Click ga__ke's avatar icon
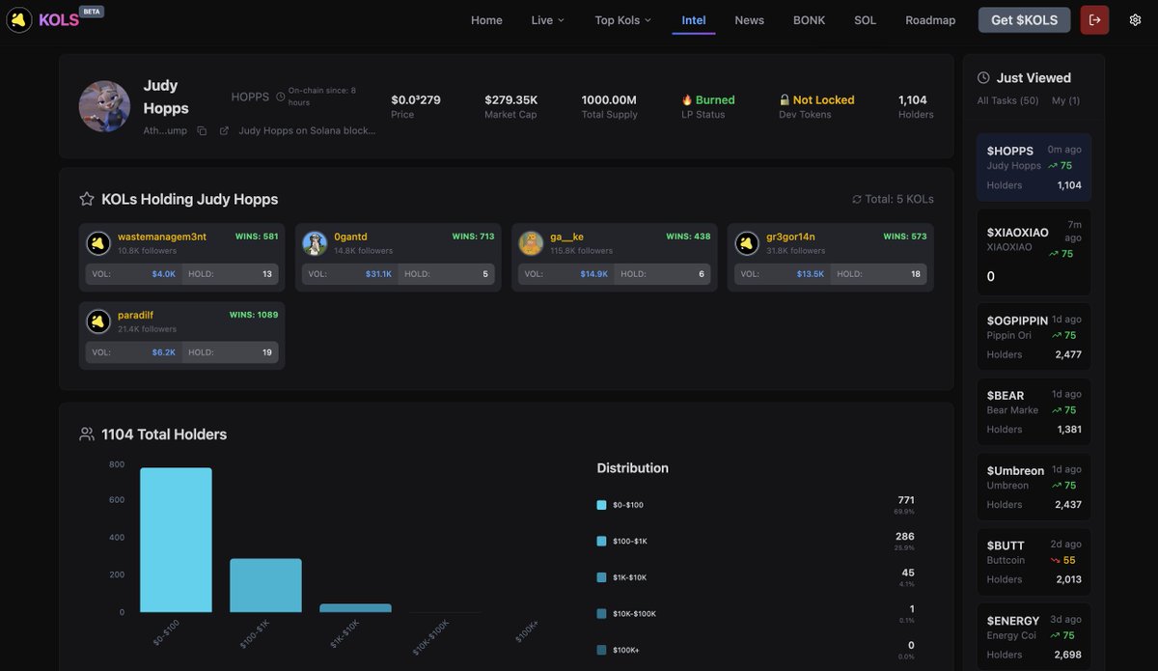This screenshot has height=671, width=1158. (x=531, y=243)
